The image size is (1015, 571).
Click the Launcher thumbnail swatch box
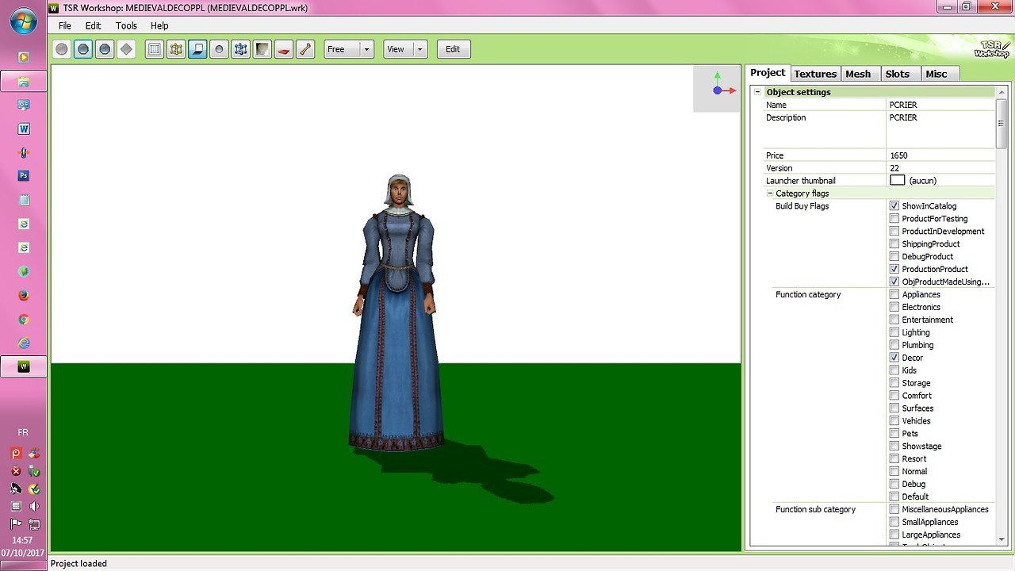pyautogui.click(x=897, y=181)
